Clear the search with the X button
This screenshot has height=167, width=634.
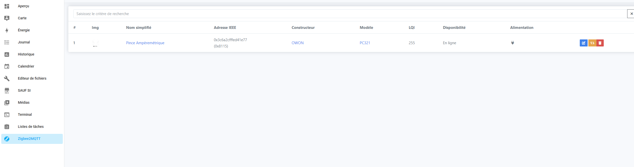[x=631, y=14]
